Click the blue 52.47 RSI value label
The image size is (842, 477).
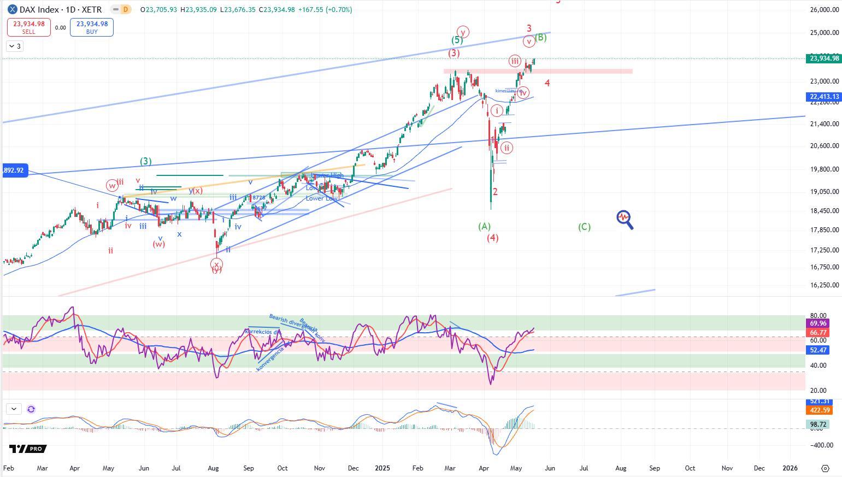[817, 350]
